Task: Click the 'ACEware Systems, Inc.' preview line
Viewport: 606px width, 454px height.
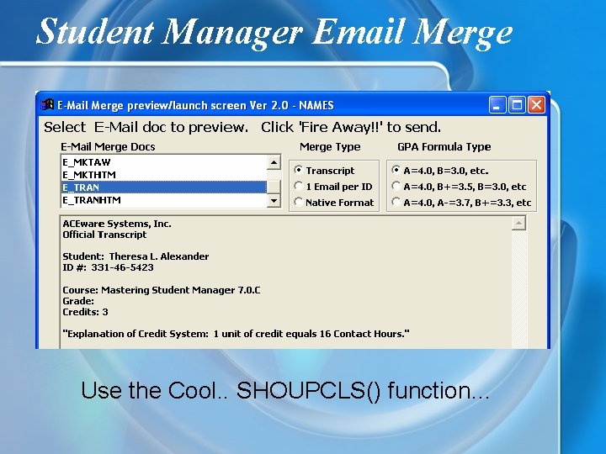Action: tap(117, 224)
